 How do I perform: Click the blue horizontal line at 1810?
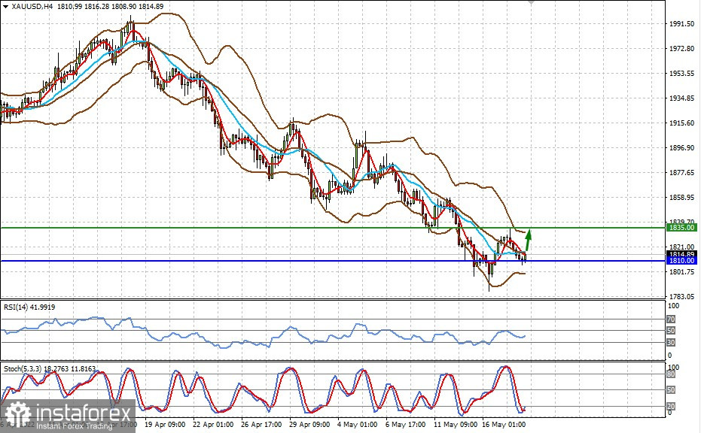(x=333, y=261)
